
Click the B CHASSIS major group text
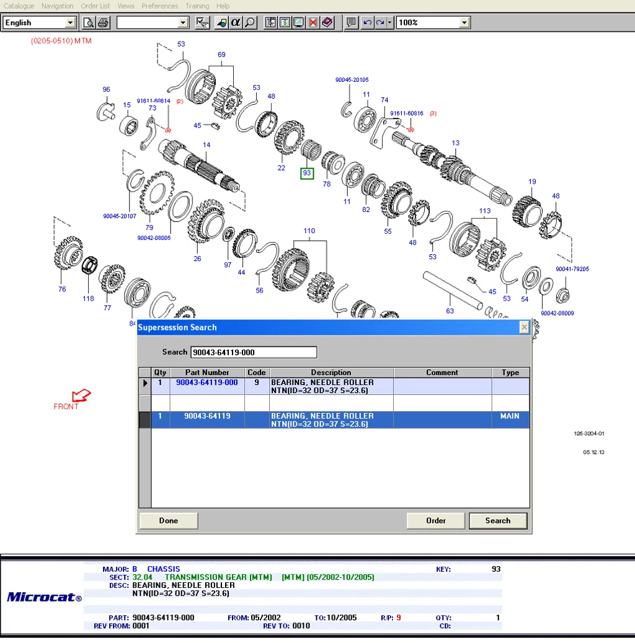pyautogui.click(x=156, y=569)
